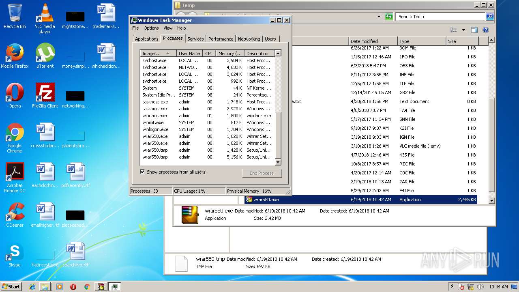519x292 pixels.
Task: Open the address bar history dropdown
Action: point(379,17)
